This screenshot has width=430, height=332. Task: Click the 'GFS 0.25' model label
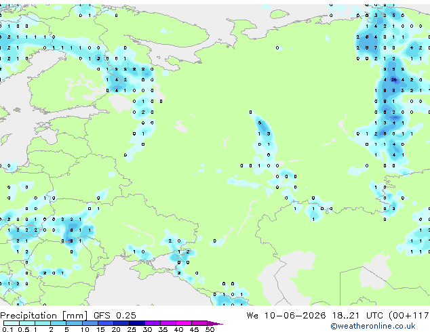115,315
